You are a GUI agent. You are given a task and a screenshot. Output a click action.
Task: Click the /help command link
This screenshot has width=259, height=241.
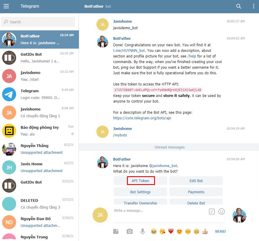pyautogui.click(x=192, y=56)
